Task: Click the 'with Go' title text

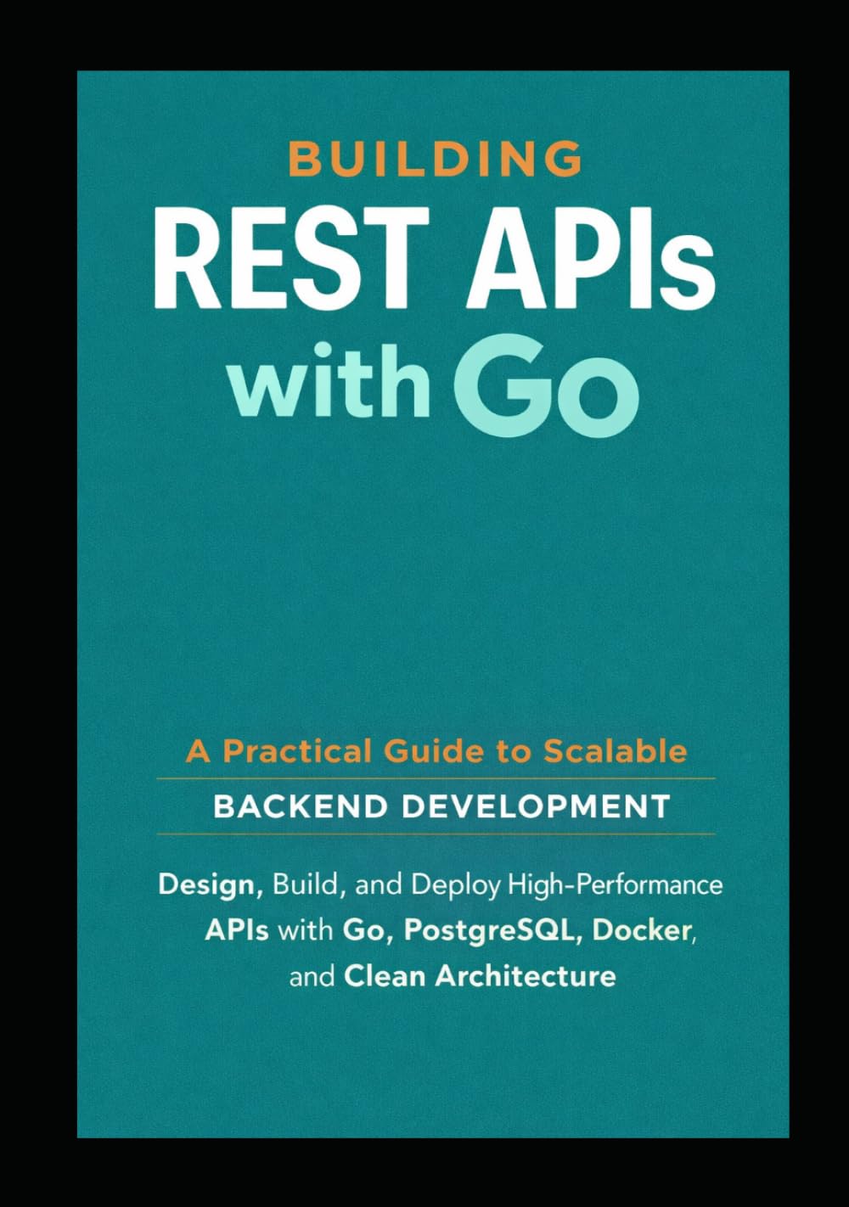Action: (x=433, y=385)
